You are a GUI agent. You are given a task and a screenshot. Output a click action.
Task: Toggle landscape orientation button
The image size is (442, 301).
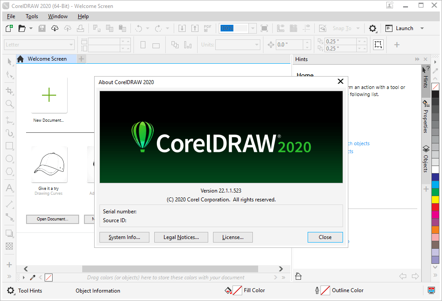[x=156, y=46]
